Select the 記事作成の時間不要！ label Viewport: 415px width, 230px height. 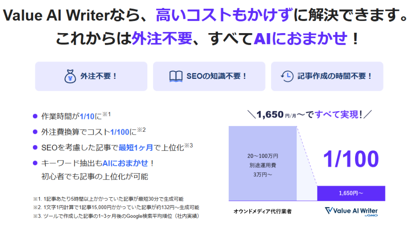[335, 76]
